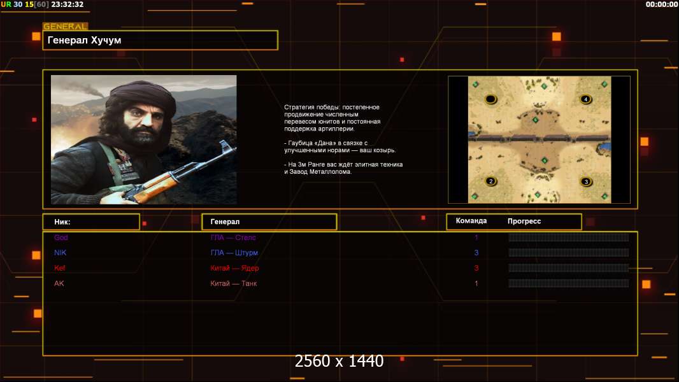Click the 'Генерал Хучум' title box
This screenshot has width=679, height=382.
(161, 40)
